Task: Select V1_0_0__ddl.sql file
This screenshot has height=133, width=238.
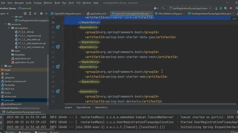Action: pyautogui.click(x=26, y=32)
